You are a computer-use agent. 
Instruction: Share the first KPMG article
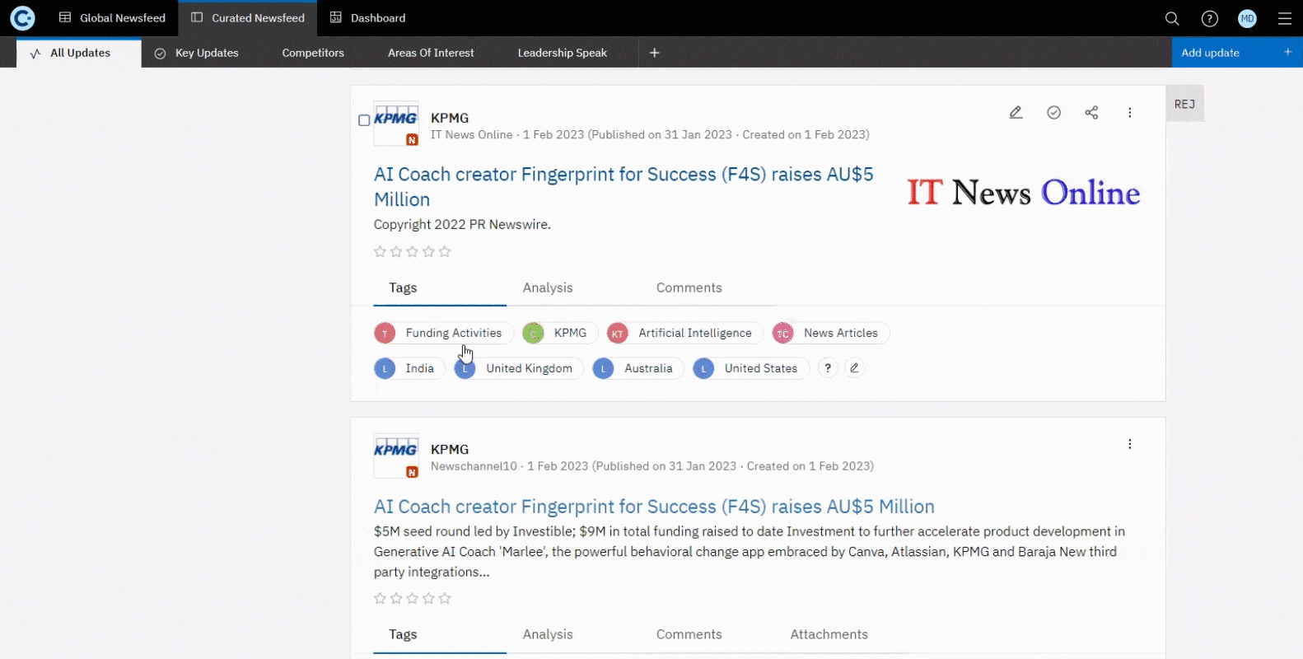click(x=1092, y=112)
